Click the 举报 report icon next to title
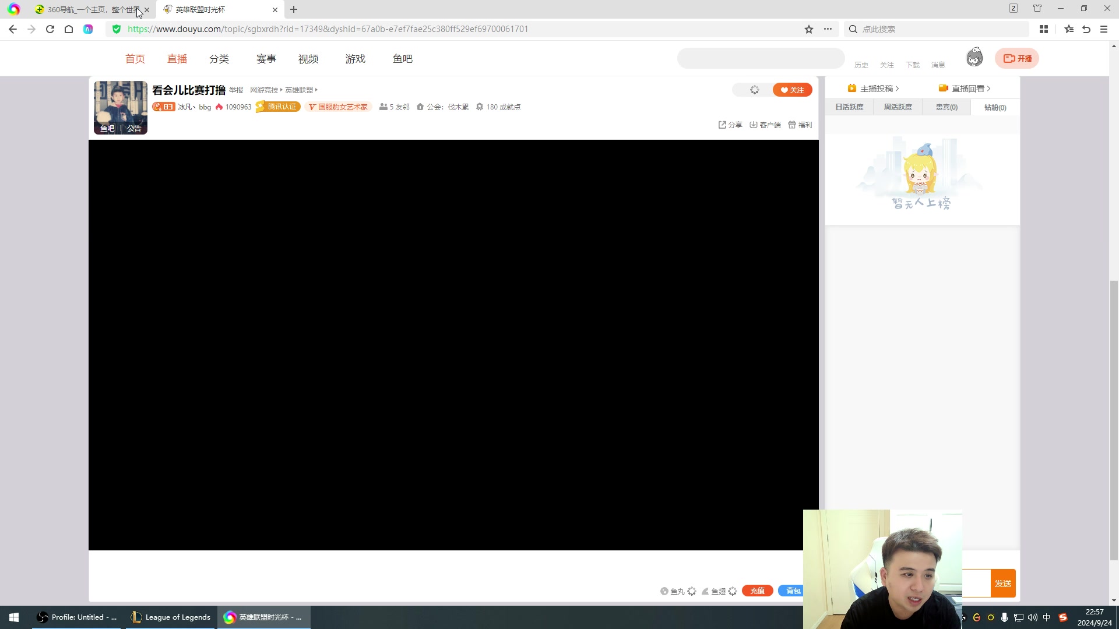The width and height of the screenshot is (1119, 629). click(x=236, y=90)
